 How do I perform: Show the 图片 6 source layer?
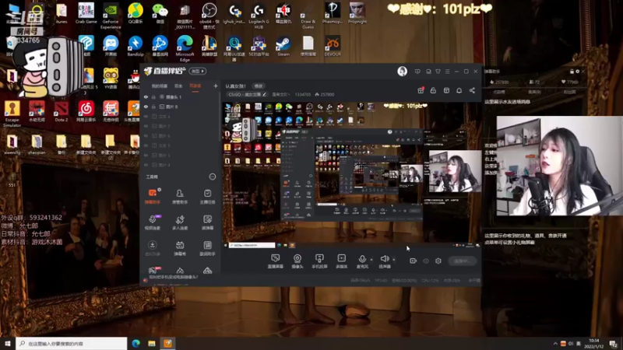tap(146, 135)
